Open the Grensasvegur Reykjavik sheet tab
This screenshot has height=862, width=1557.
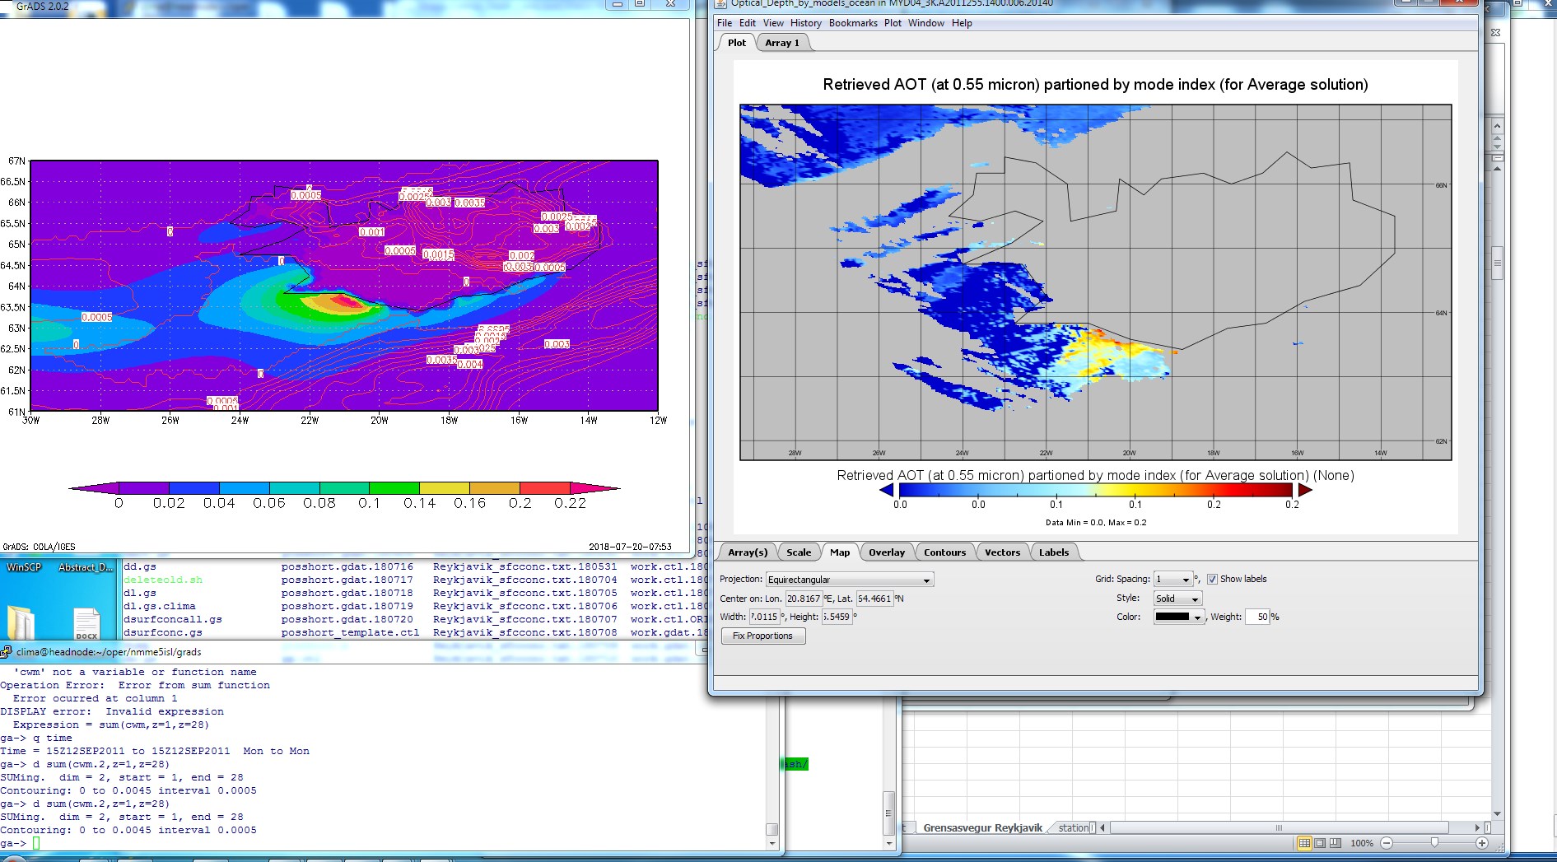(x=982, y=828)
